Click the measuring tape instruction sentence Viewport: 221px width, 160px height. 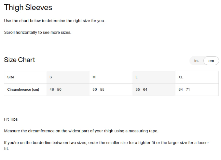(x=81, y=131)
